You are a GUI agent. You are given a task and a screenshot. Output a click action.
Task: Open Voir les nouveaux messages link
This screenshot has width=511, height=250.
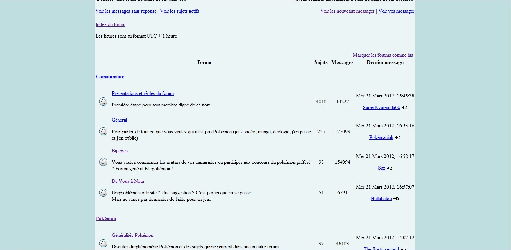click(x=347, y=11)
